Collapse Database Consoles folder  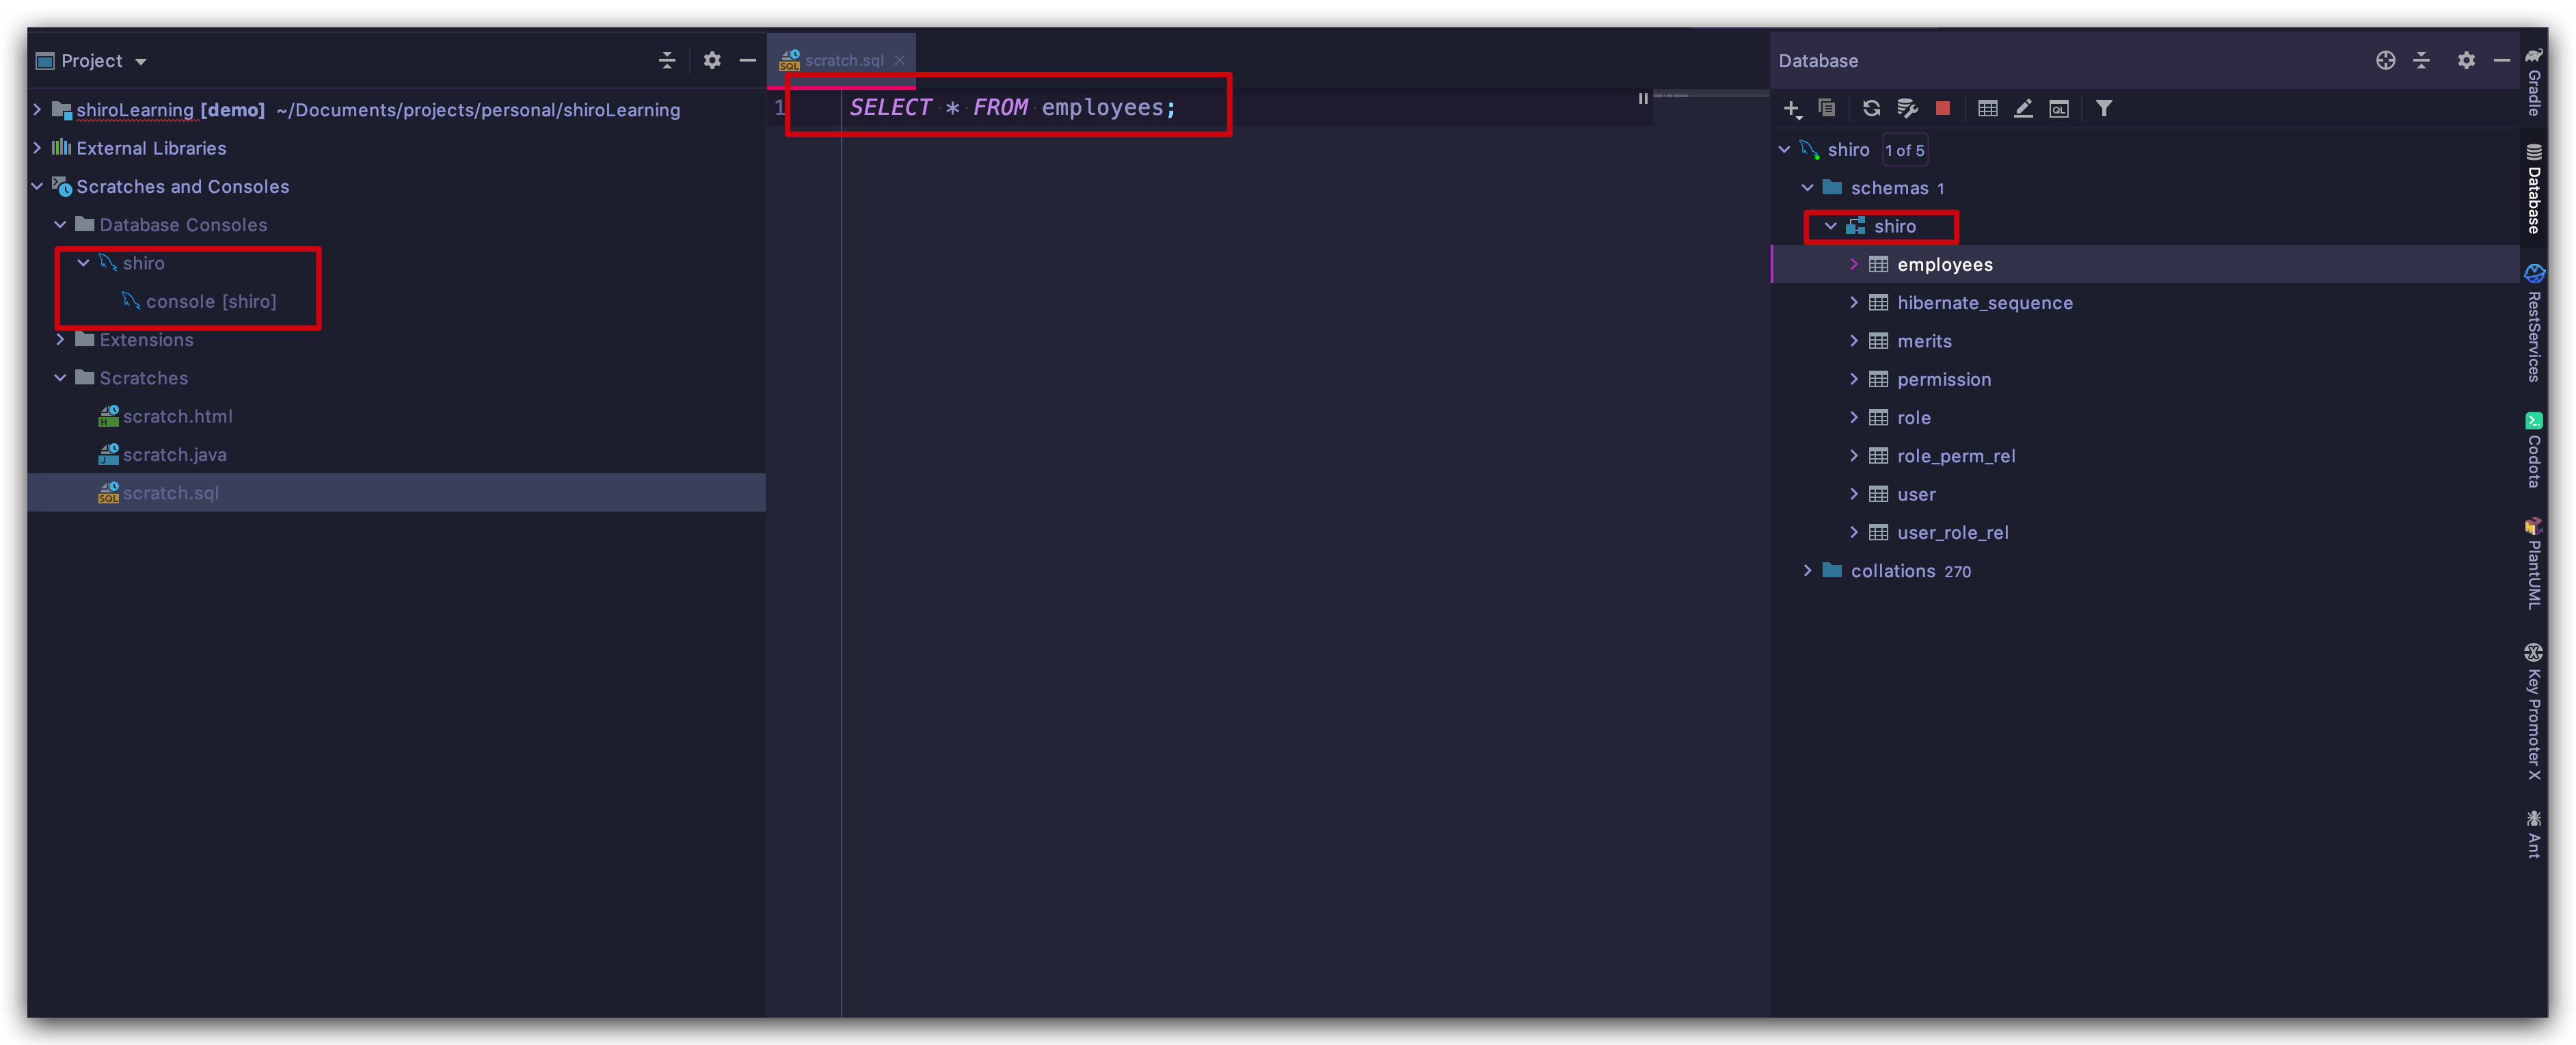click(x=60, y=224)
